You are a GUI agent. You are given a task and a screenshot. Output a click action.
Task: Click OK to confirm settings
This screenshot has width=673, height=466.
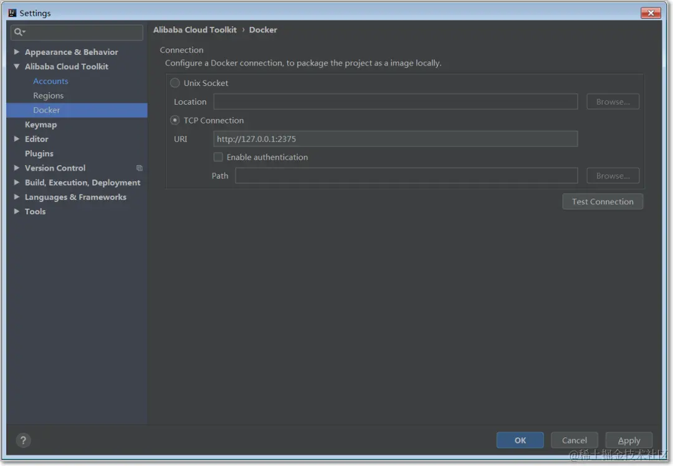520,440
